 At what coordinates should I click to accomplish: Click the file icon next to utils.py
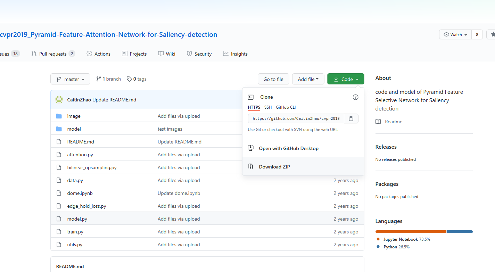tap(59, 245)
